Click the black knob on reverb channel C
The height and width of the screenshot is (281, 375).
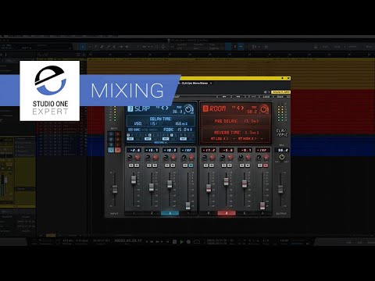[x=241, y=158]
